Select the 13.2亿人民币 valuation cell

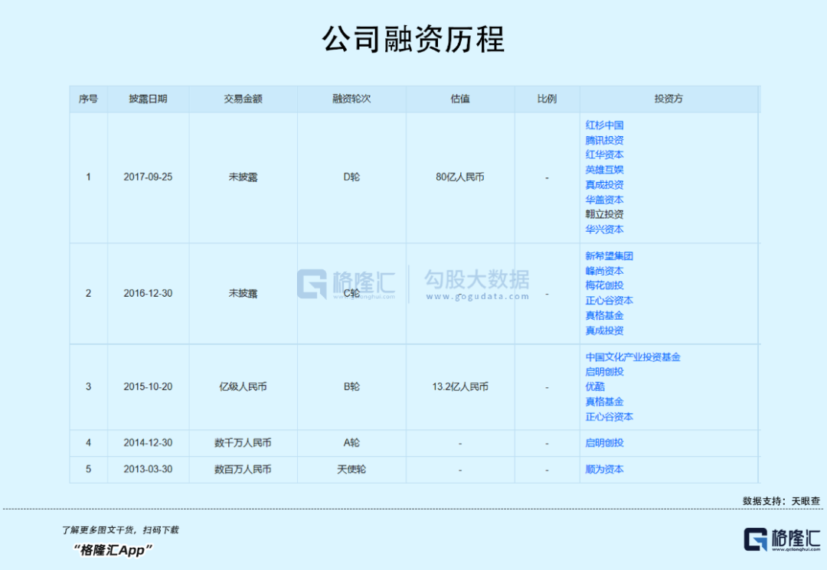click(x=460, y=387)
